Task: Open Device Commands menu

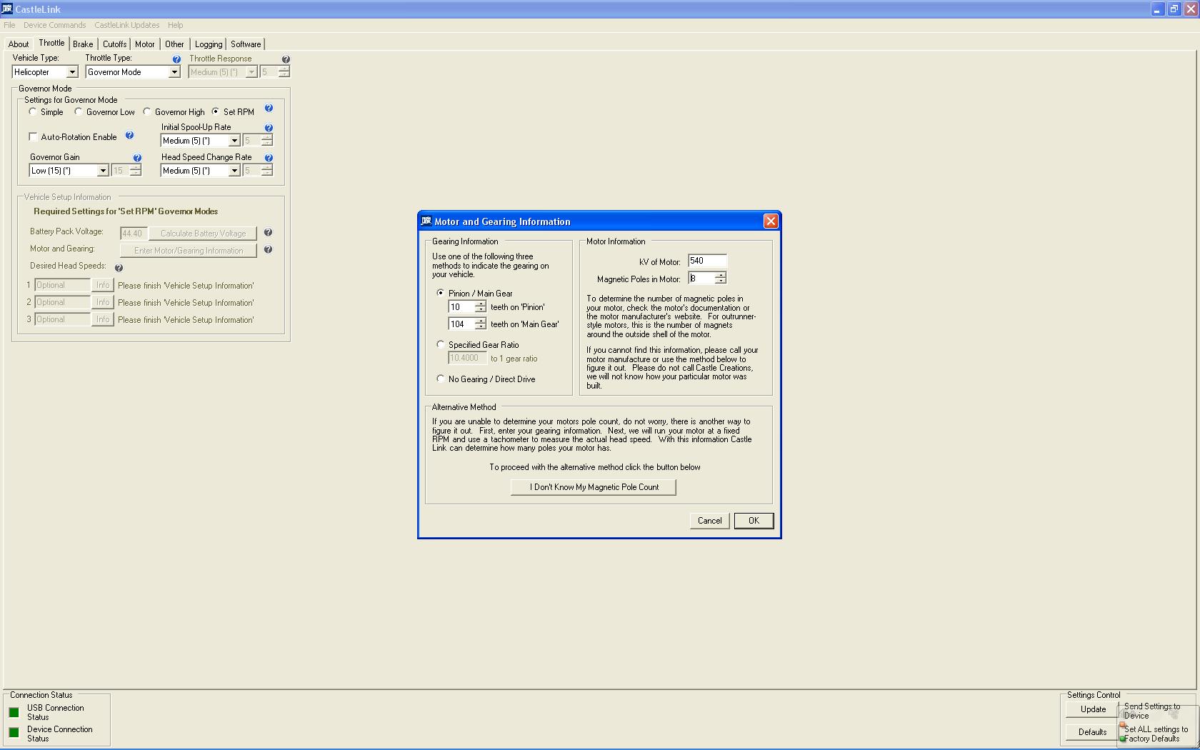Action: (55, 25)
